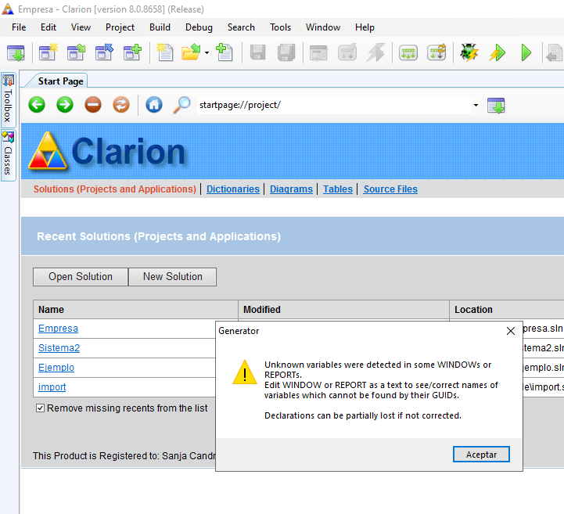564x514 pixels.
Task: Click the plain green play arrow icon
Action: (x=526, y=53)
